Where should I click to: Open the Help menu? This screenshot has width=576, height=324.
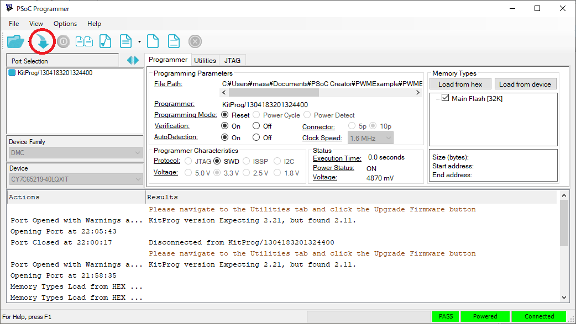(x=94, y=24)
